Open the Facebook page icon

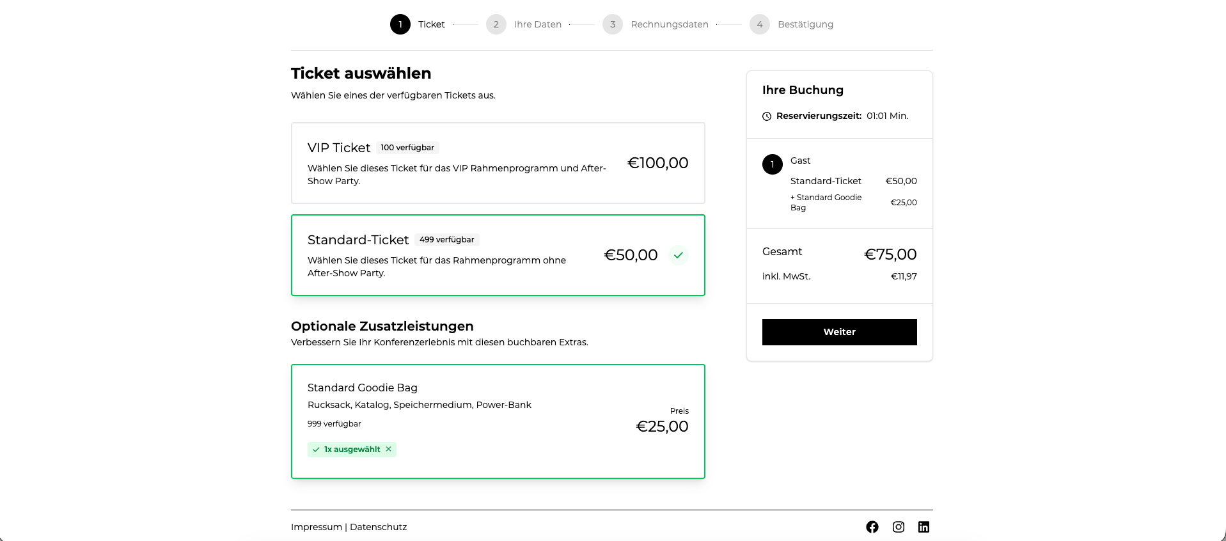pos(872,527)
